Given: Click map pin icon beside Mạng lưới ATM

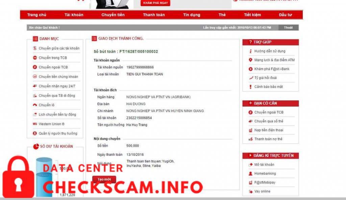Looking at the screenshot, I should click(250, 60).
